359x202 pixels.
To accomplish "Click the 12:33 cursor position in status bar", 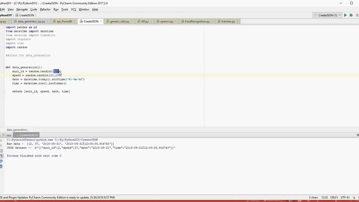I will click(324, 198).
